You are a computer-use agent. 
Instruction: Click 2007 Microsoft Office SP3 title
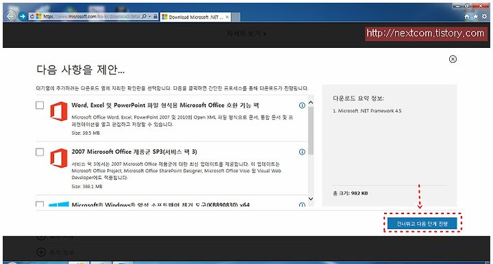coord(134,152)
